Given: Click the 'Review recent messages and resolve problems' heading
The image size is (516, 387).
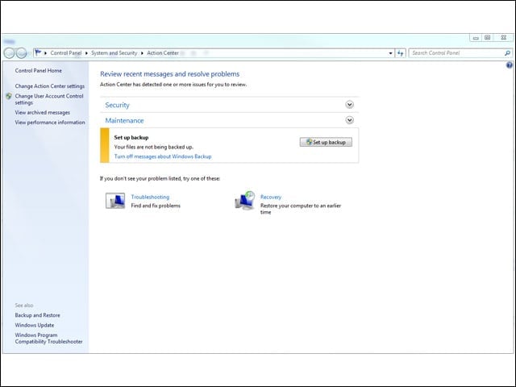Looking at the screenshot, I should pos(170,74).
